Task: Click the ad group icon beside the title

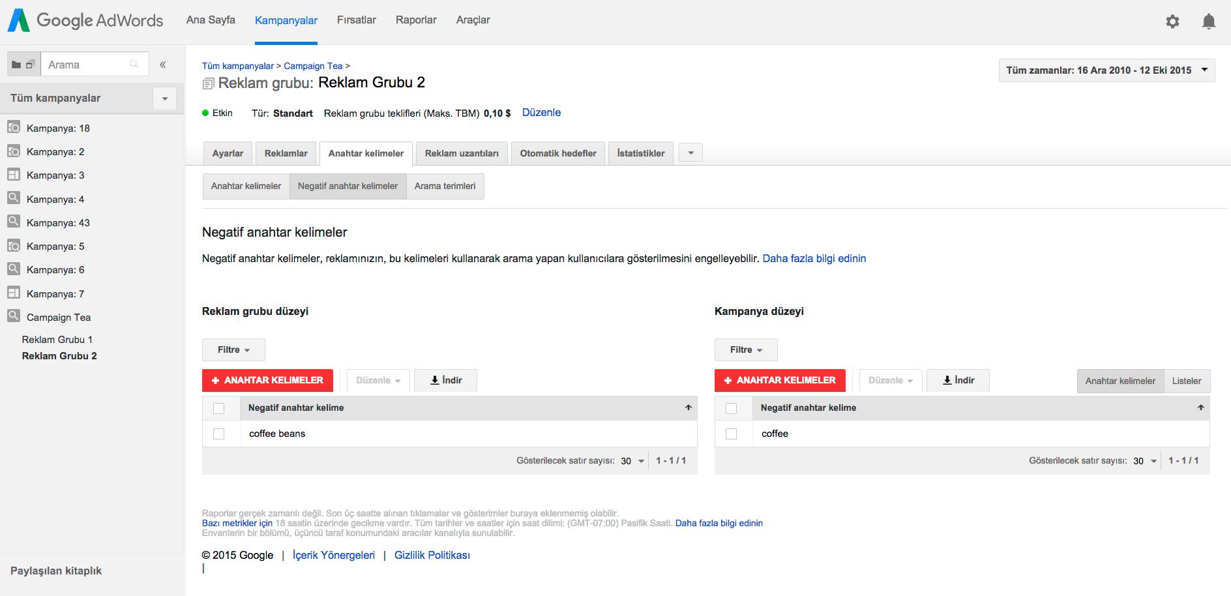Action: pos(208,83)
